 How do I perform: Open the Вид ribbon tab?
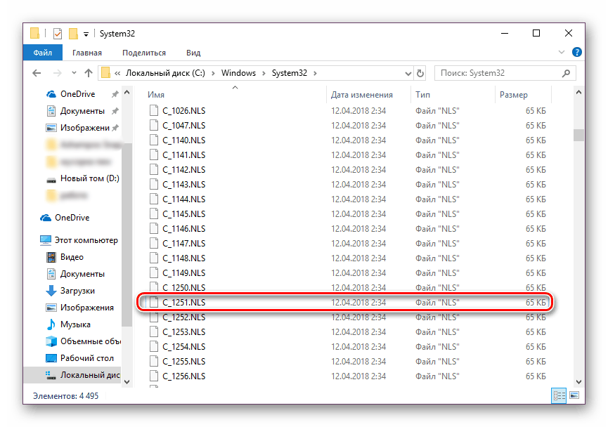point(193,53)
